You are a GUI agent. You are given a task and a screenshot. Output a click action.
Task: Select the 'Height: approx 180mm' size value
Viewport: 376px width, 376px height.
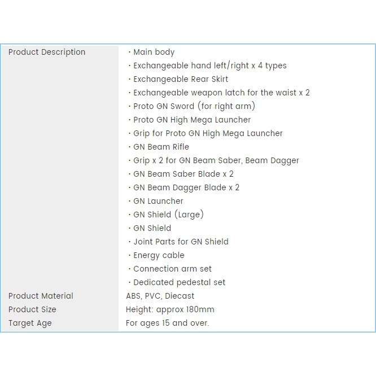[x=170, y=309]
